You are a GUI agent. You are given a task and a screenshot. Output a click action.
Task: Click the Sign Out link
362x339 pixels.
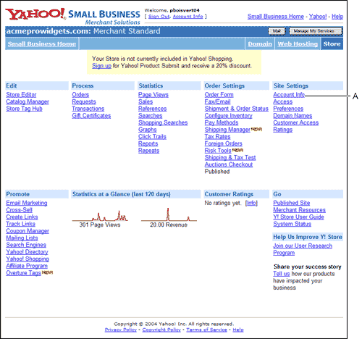[x=159, y=17]
